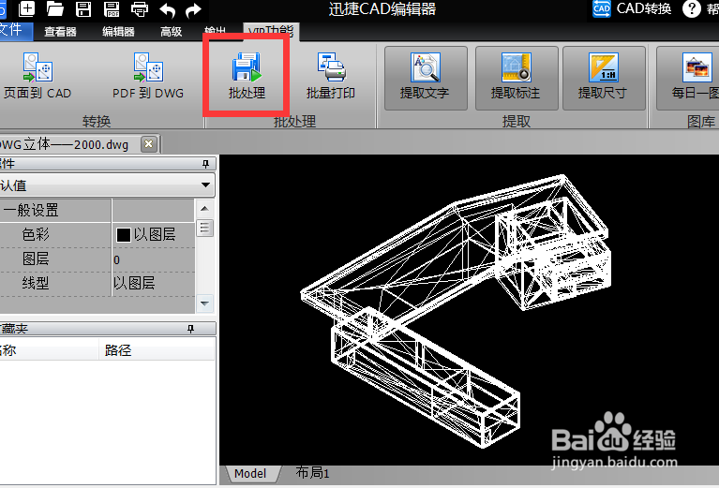Open the CAD转换 converter
Screen dimensions: 719x488
click(x=632, y=8)
